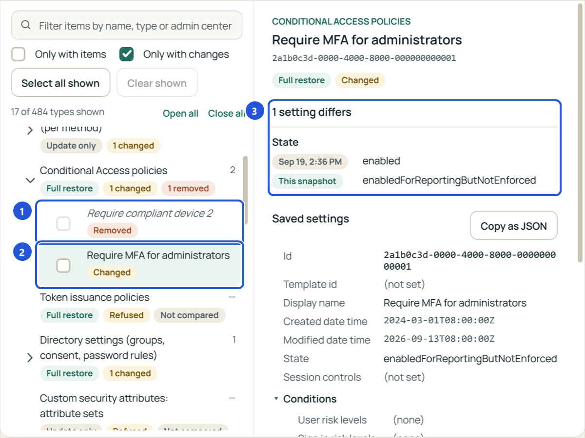585x438 pixels.
Task: Expand the per method type row chevron
Action: point(30,130)
